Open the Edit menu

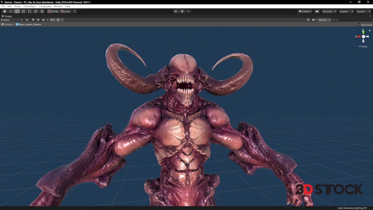coord(10,6)
